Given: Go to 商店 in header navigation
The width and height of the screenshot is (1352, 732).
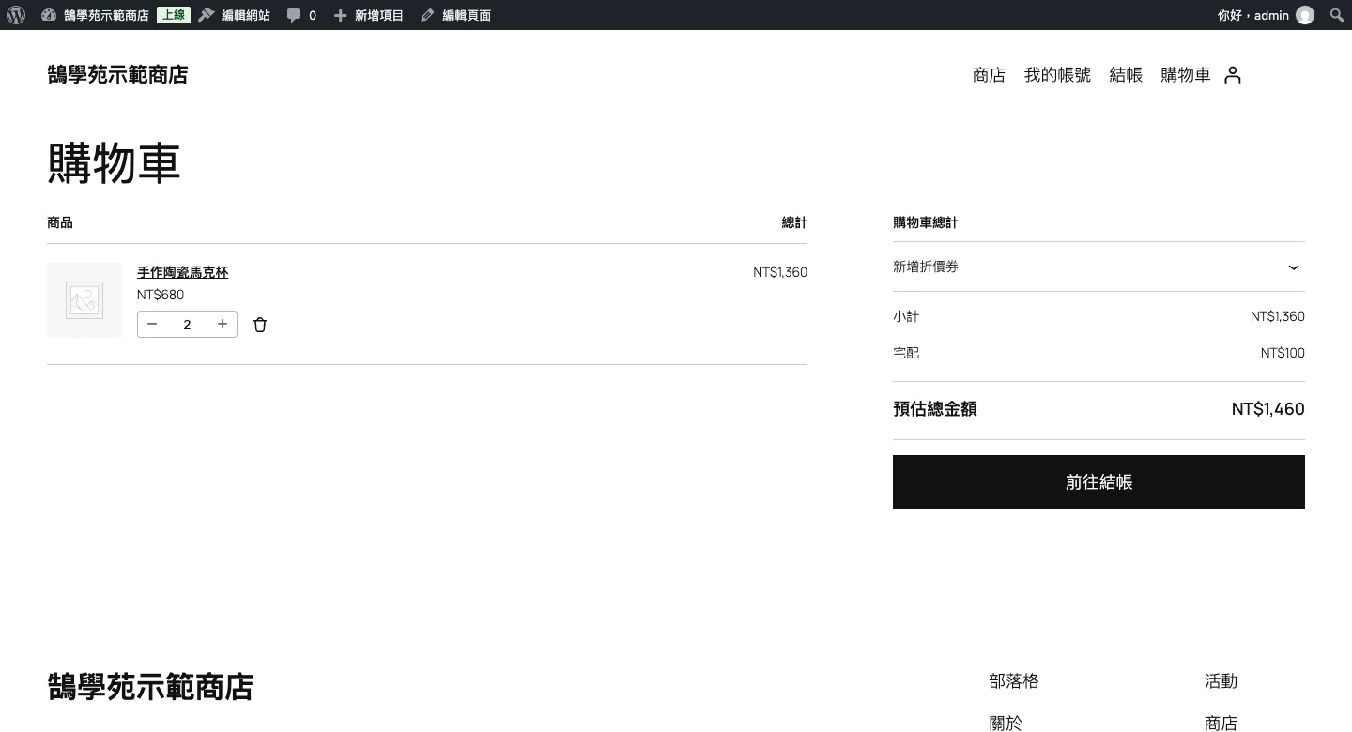Looking at the screenshot, I should tap(989, 75).
